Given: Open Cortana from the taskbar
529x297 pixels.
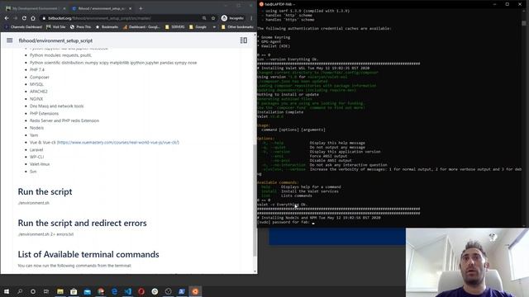Looking at the screenshot, I should [x=33, y=291].
